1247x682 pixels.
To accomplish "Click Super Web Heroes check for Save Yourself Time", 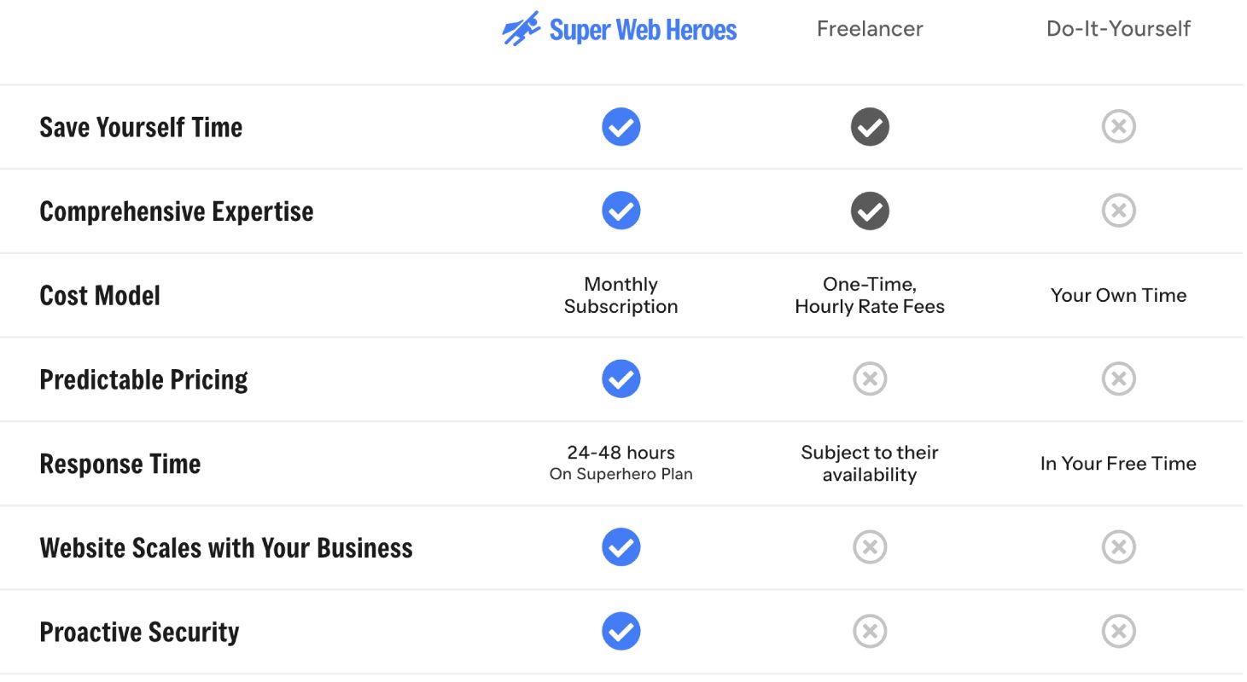I will click(621, 127).
